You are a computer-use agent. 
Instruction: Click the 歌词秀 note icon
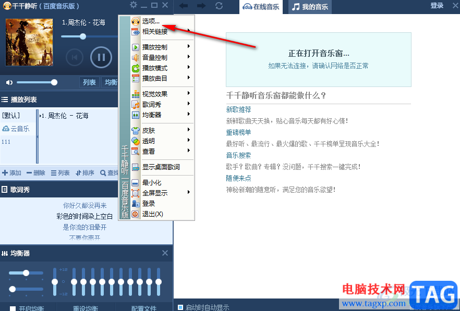[135, 105]
